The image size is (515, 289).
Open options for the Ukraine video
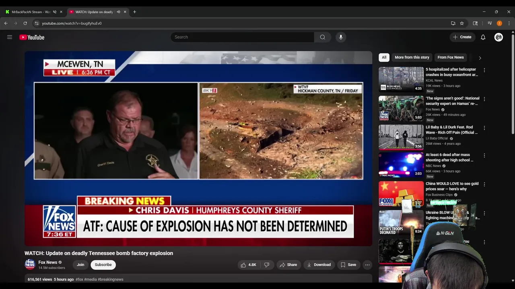[484, 213]
